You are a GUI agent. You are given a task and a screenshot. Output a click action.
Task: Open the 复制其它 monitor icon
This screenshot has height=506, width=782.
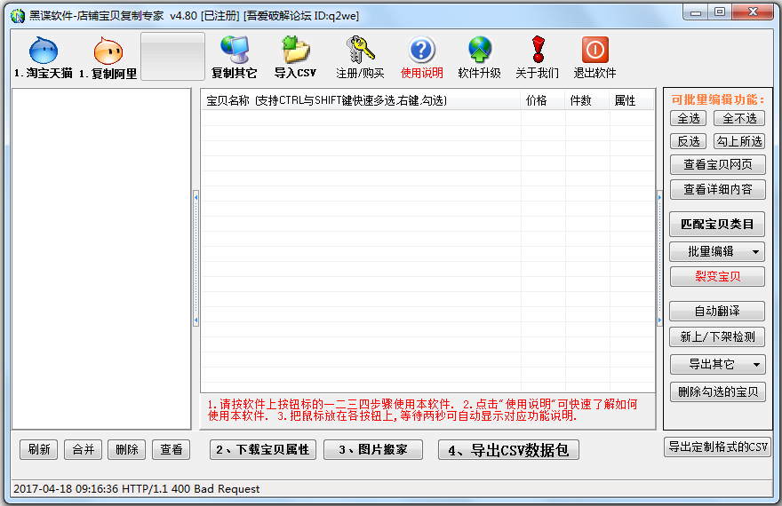pyautogui.click(x=234, y=50)
